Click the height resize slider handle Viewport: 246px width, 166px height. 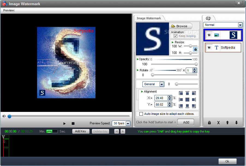pyautogui.click(x=190, y=53)
